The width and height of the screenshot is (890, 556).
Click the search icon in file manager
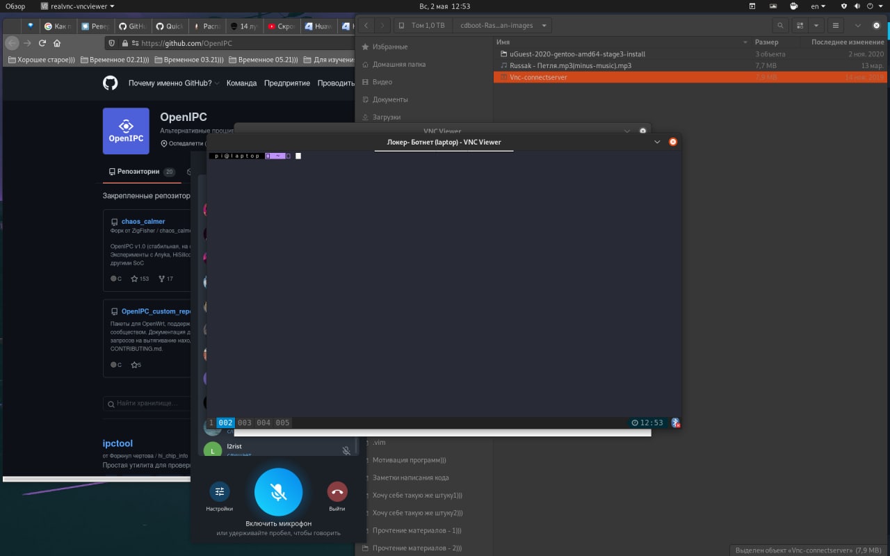pyautogui.click(x=781, y=26)
